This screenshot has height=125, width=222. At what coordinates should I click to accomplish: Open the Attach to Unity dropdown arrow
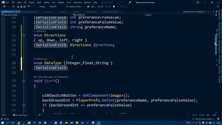click(x=82, y=7)
